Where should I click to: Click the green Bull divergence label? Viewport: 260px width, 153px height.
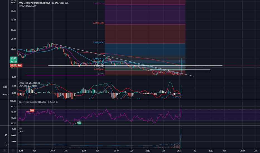[79, 123]
